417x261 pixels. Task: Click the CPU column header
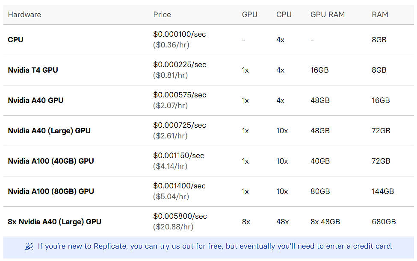[x=284, y=15]
